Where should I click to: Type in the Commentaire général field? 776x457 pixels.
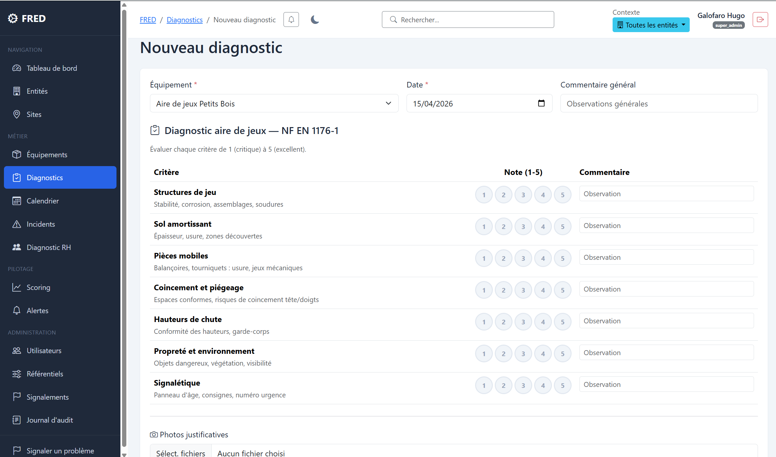[x=659, y=103]
